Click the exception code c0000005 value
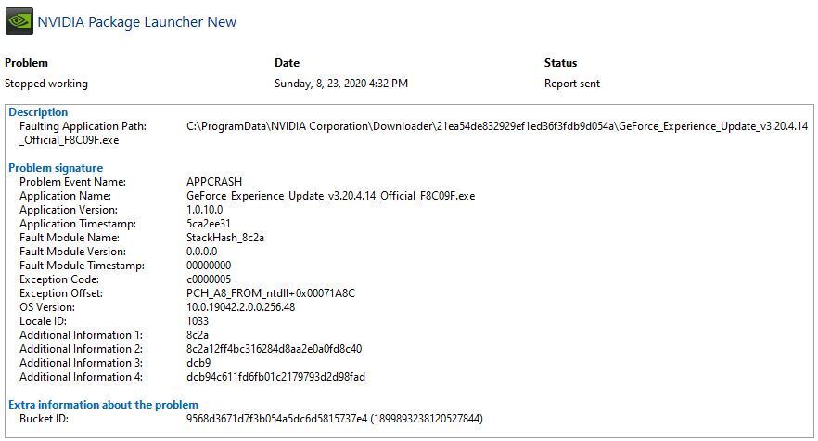Viewport: 818px width, 441px height. (x=209, y=279)
